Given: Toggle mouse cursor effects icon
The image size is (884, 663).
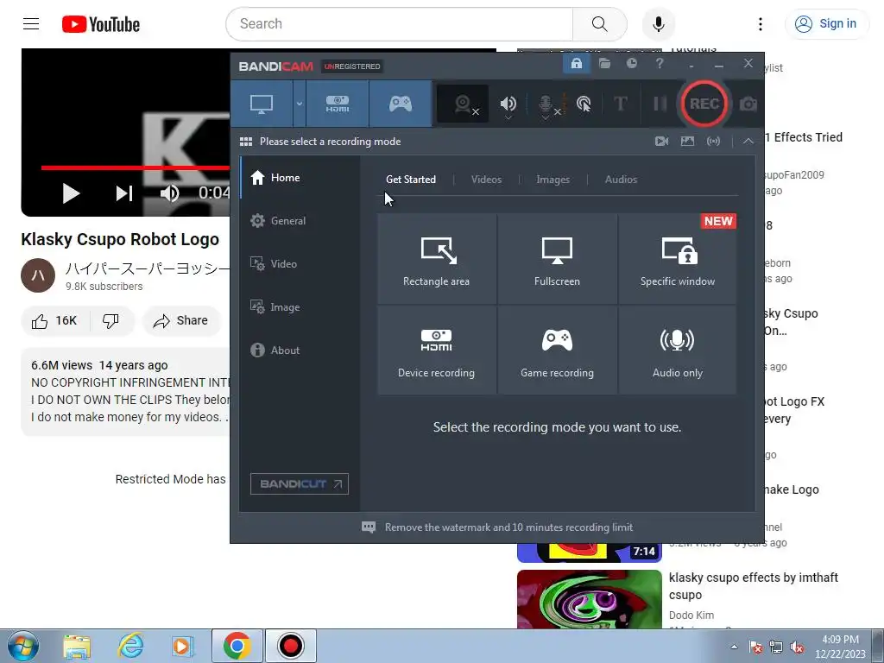Looking at the screenshot, I should pos(584,104).
